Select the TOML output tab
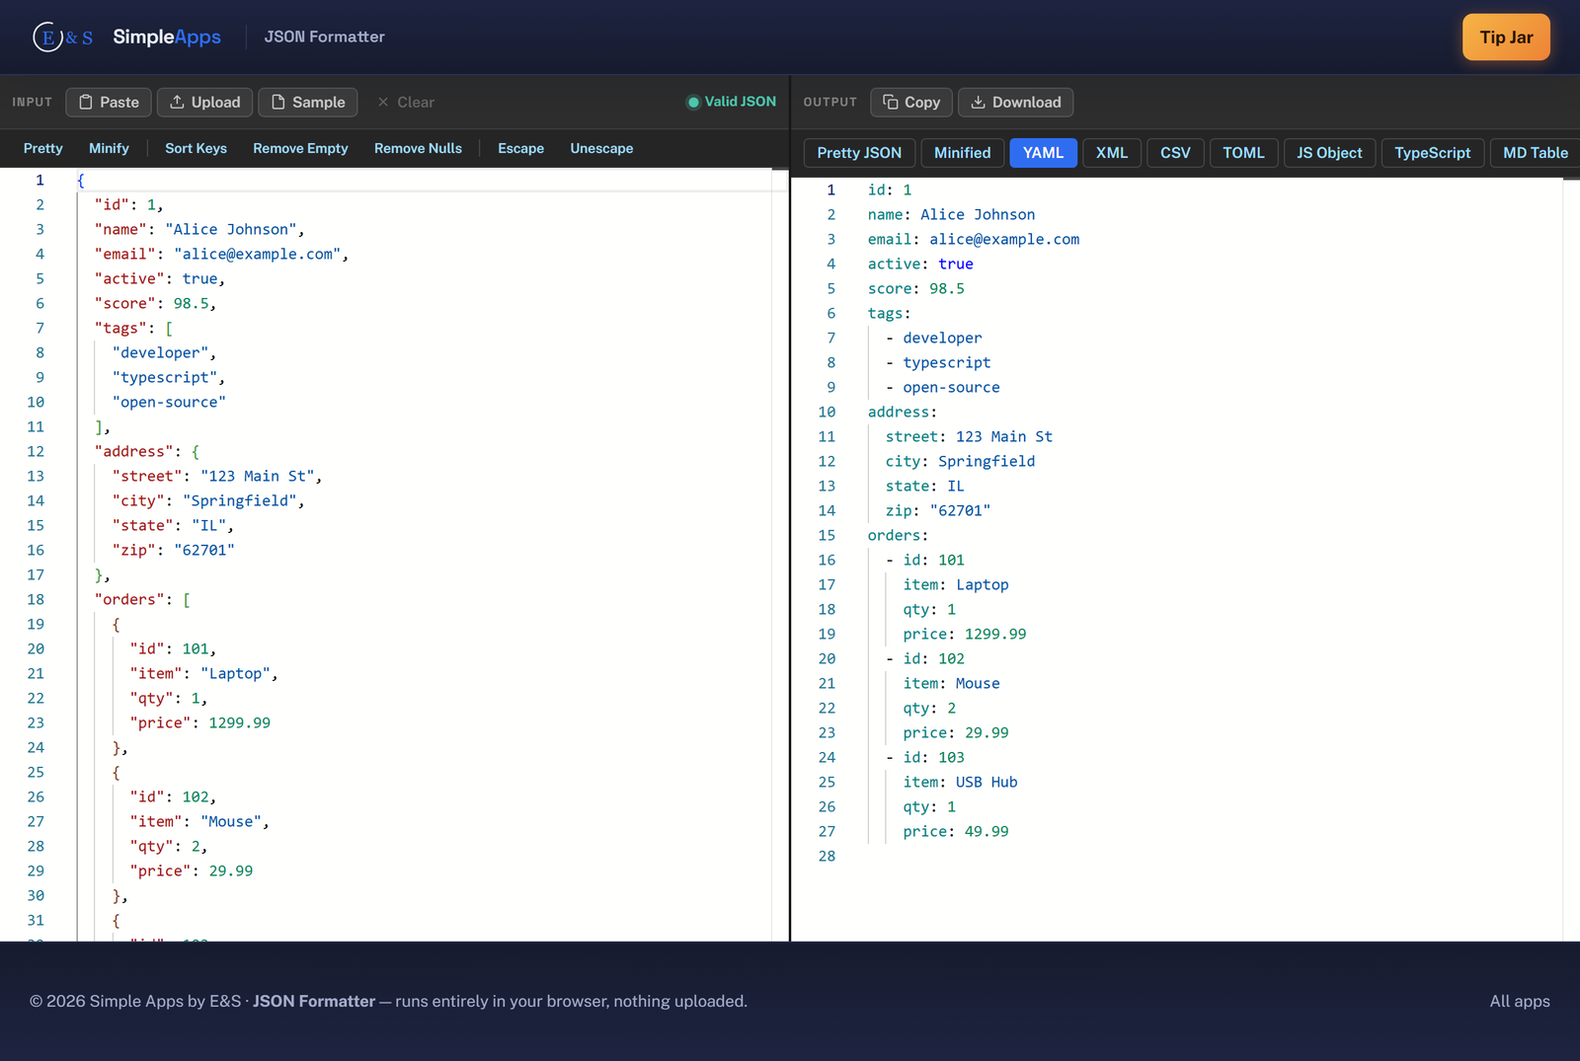Image resolution: width=1580 pixels, height=1061 pixels. tap(1243, 153)
